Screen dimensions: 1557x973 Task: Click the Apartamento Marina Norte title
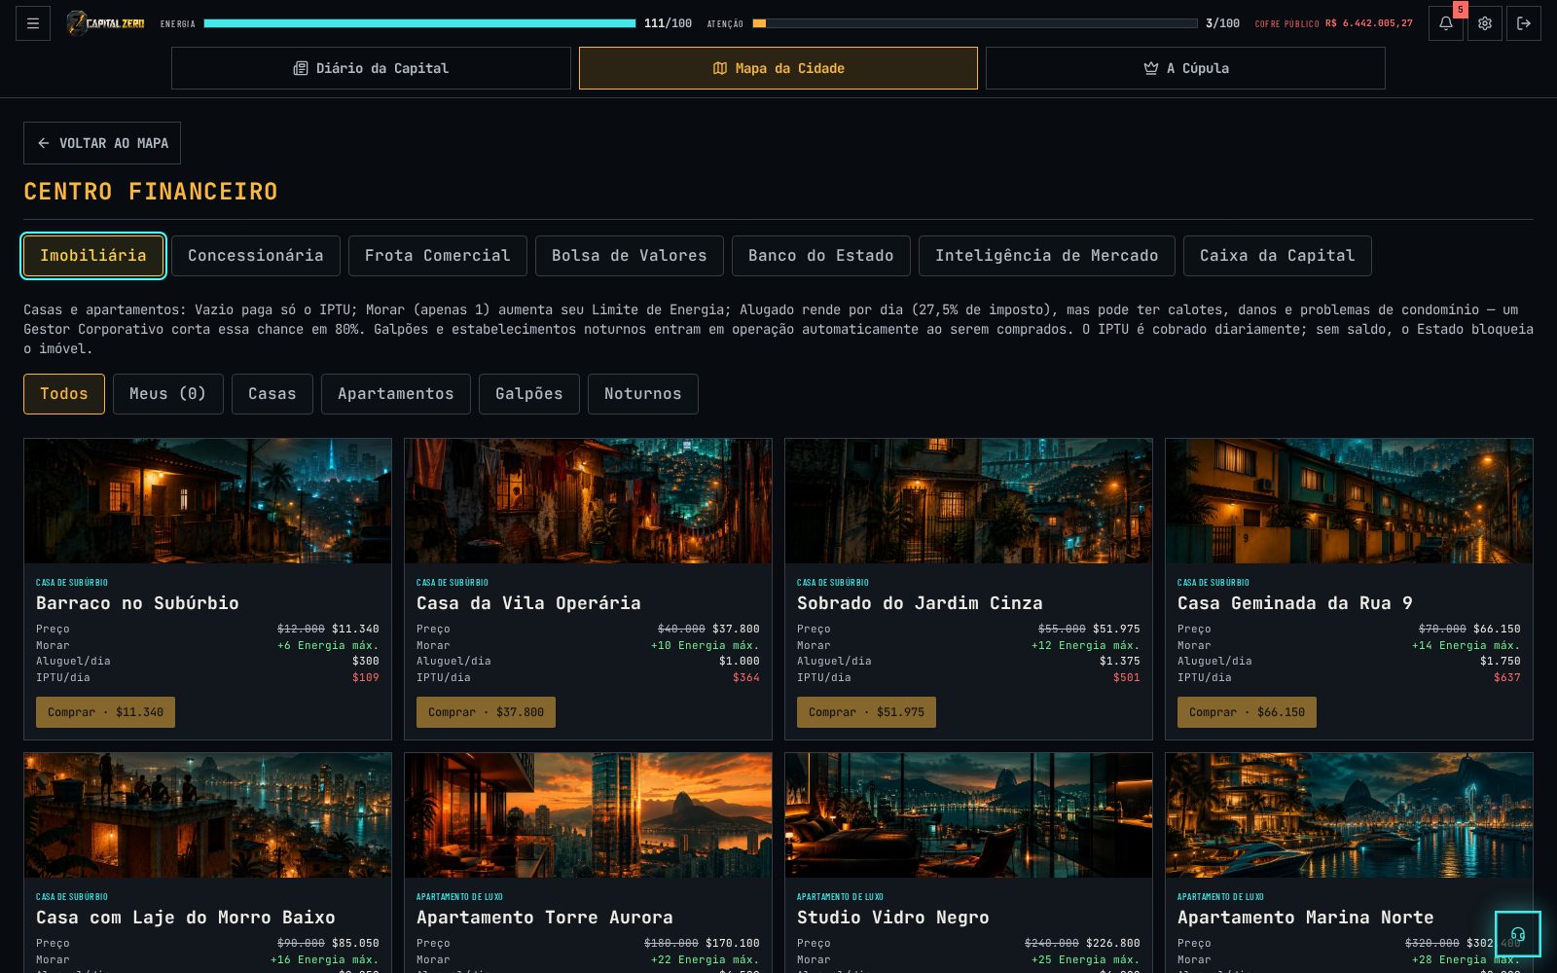(x=1306, y=918)
